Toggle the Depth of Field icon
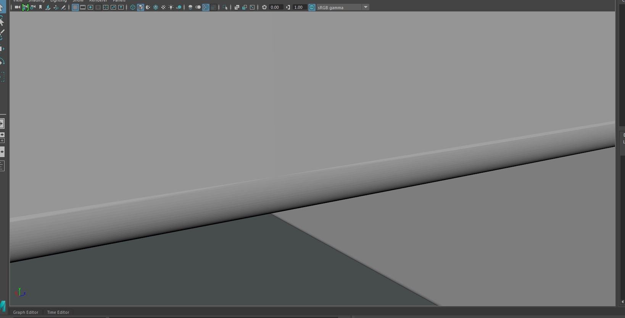Image resolution: width=625 pixels, height=318 pixels. tap(213, 7)
